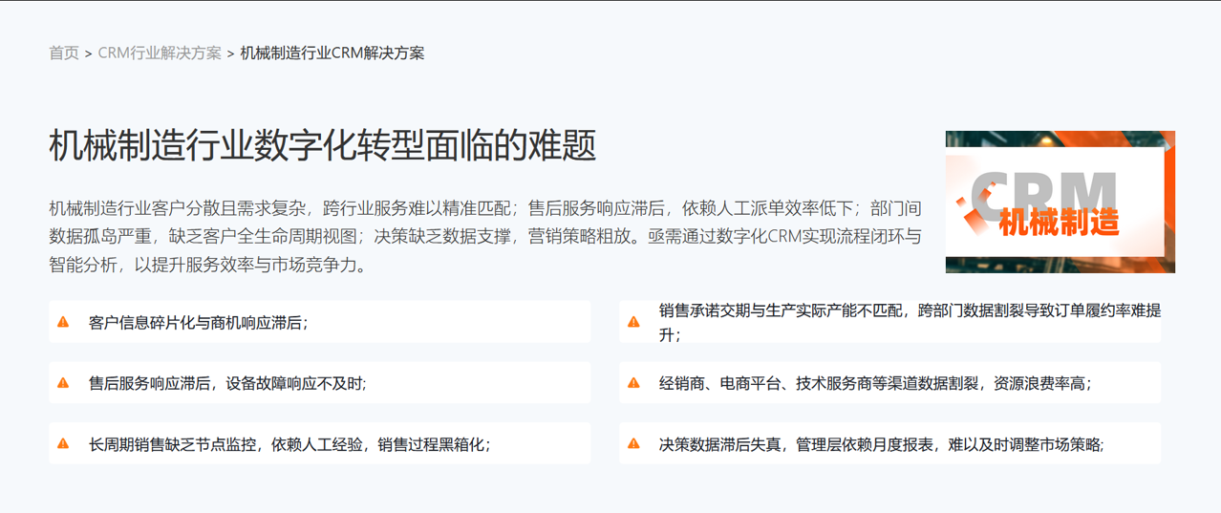Select the 长周期销售缺乏节点监控 pain point text

pyautogui.click(x=289, y=444)
